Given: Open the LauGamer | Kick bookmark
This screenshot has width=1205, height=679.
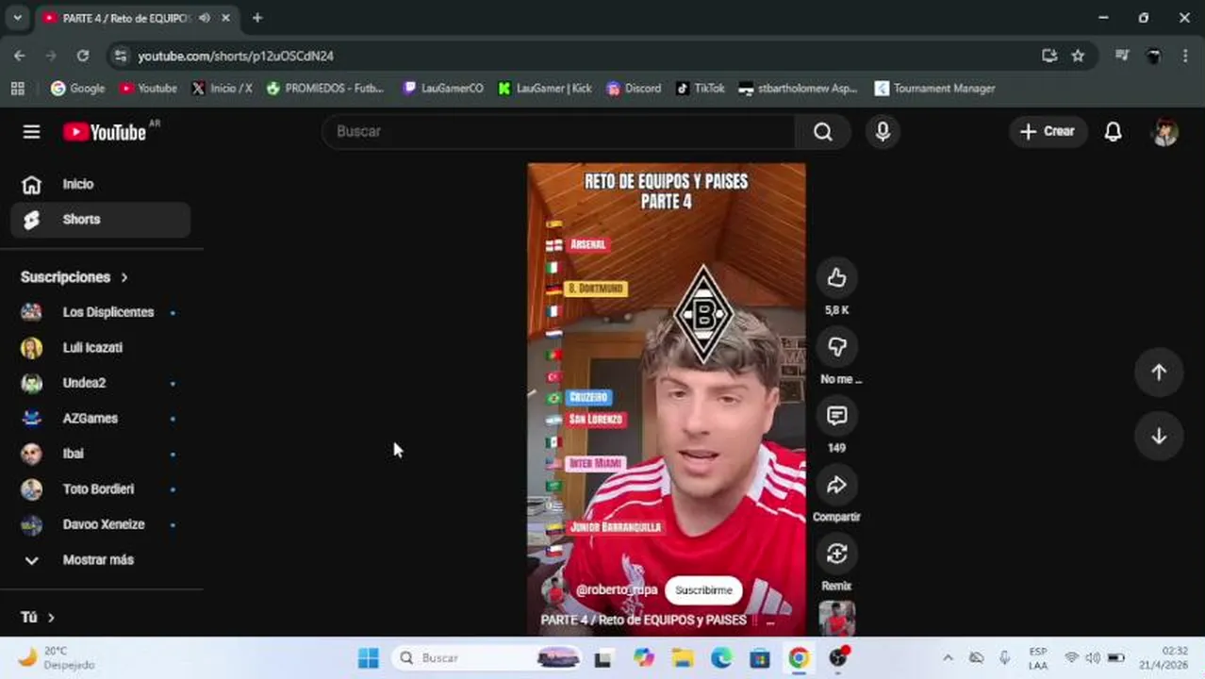Looking at the screenshot, I should [x=545, y=88].
